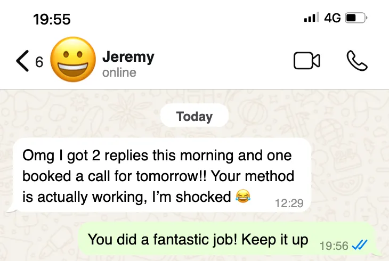Tap the battery status icon

[x=356, y=18]
